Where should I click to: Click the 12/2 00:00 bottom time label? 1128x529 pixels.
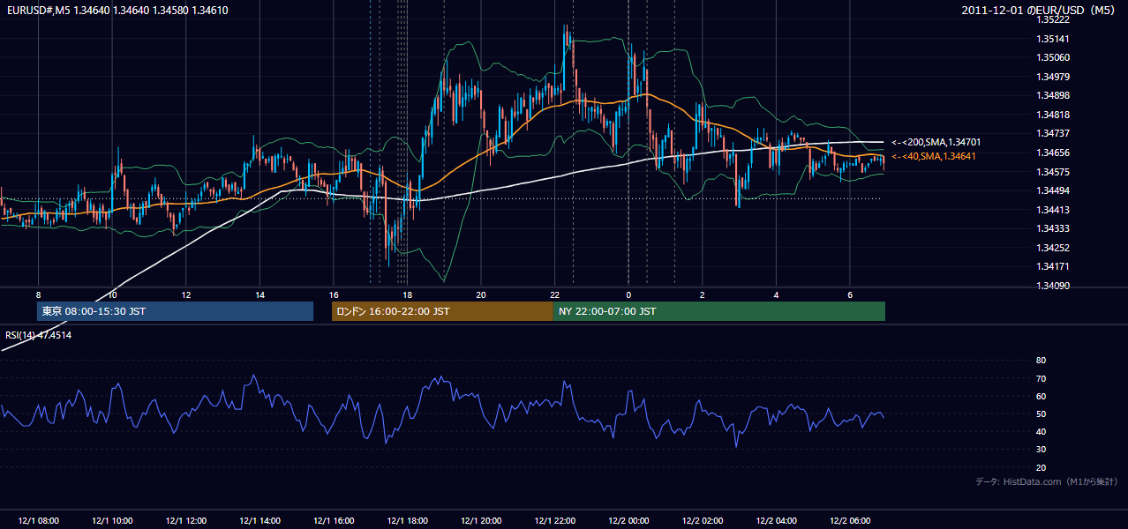628,521
